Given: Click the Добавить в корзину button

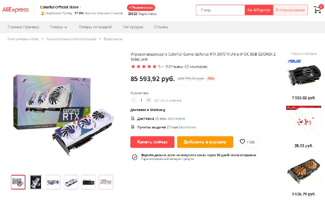Looking at the screenshot, I should [205, 142].
